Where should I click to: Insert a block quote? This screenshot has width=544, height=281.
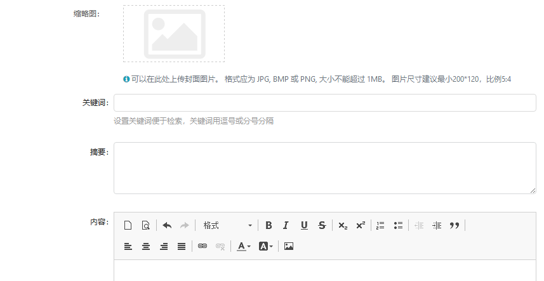click(454, 225)
